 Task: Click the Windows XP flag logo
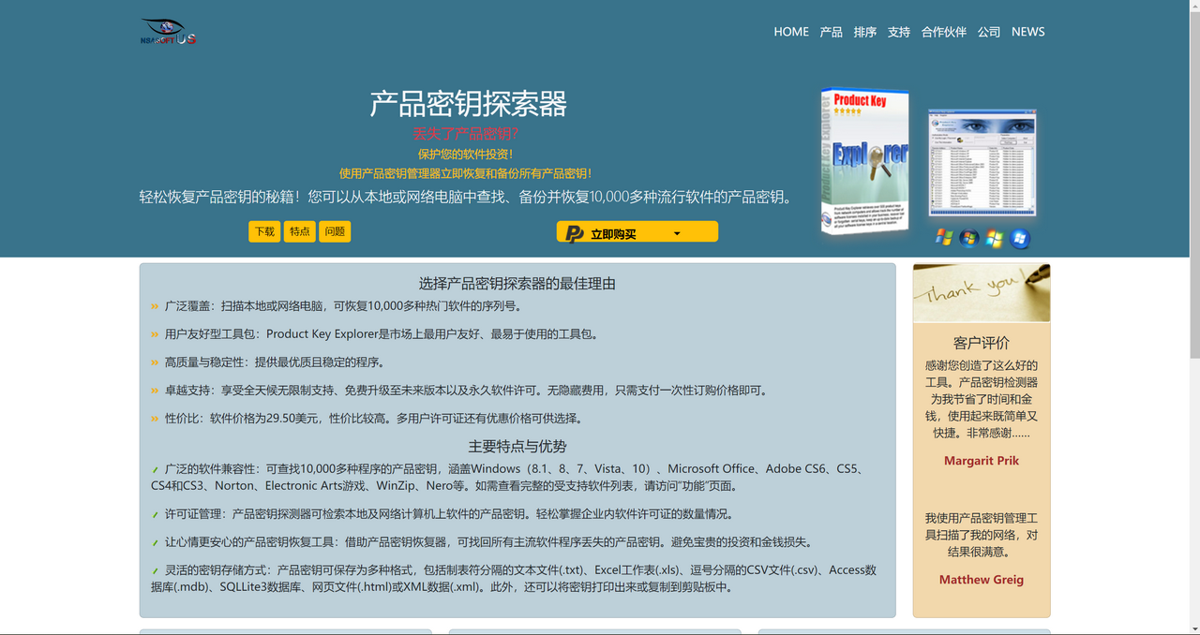coord(944,238)
